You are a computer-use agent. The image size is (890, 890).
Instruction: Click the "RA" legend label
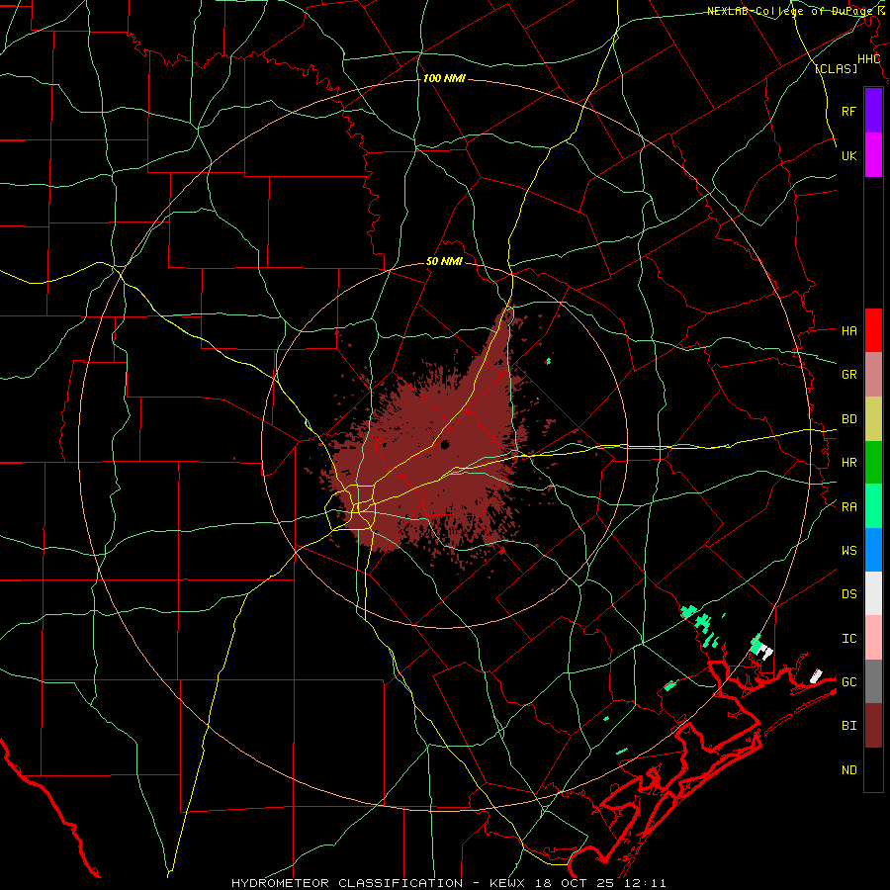point(848,507)
